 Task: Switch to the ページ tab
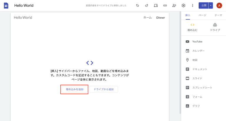click(202, 15)
